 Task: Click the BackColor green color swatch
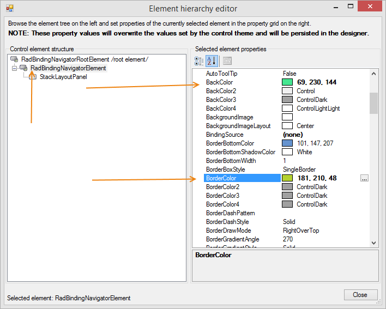pos(287,82)
